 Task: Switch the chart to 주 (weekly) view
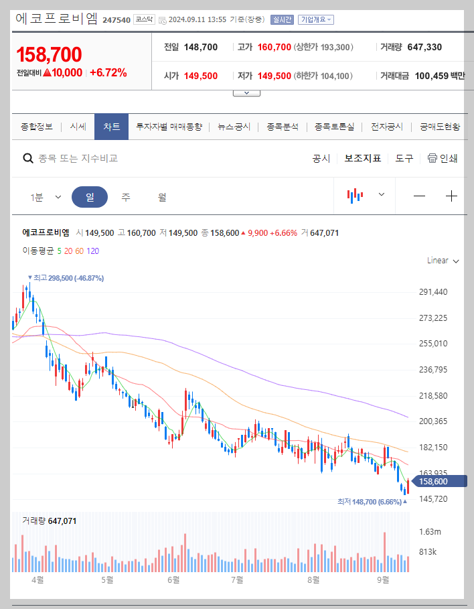coord(125,196)
